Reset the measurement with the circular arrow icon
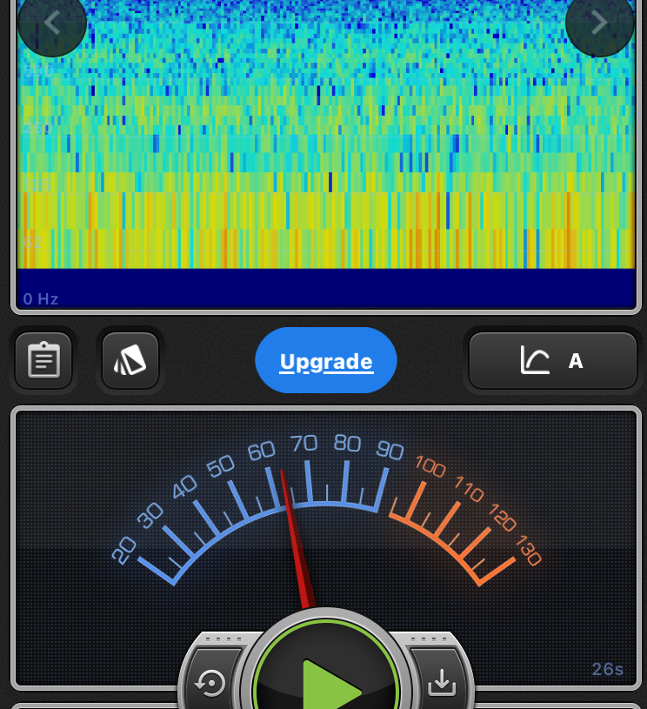This screenshot has width=647, height=709. [x=210, y=683]
